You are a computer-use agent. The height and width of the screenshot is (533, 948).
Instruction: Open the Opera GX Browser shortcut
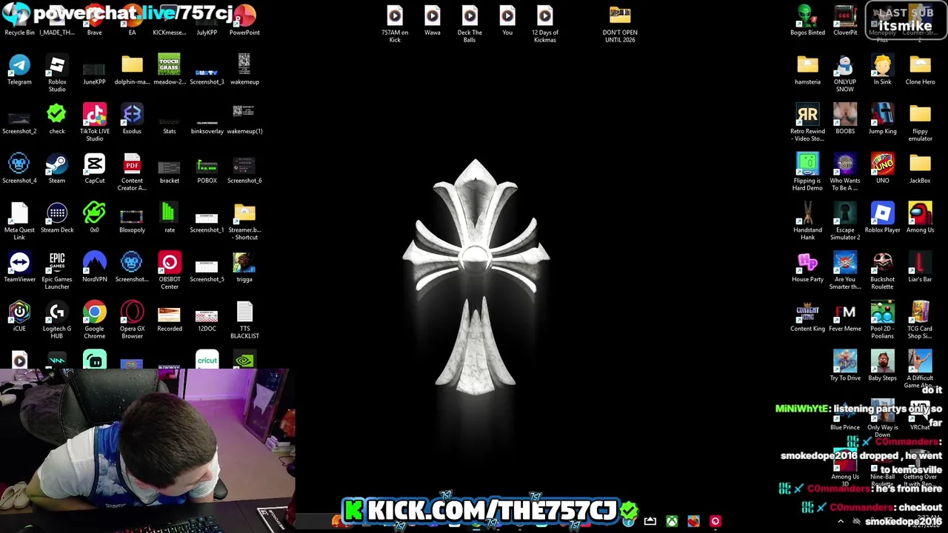132,321
